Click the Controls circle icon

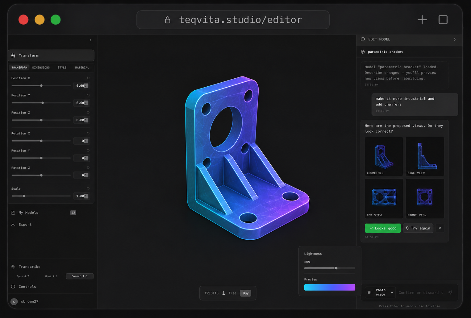tap(13, 287)
